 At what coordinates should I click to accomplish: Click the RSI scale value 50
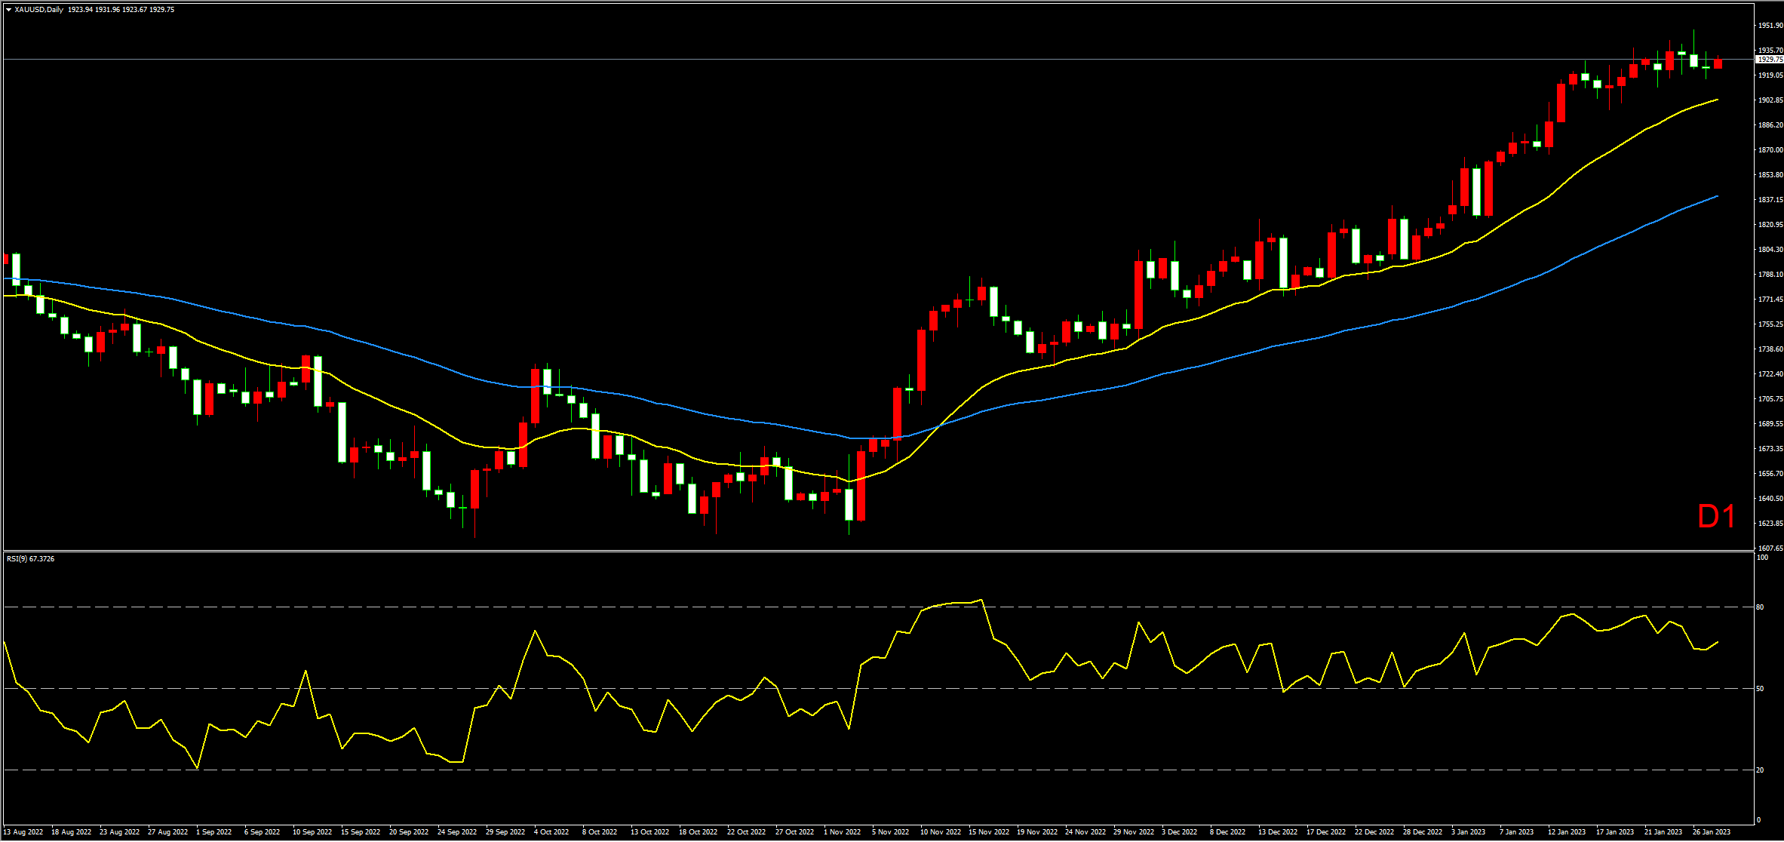point(1761,689)
